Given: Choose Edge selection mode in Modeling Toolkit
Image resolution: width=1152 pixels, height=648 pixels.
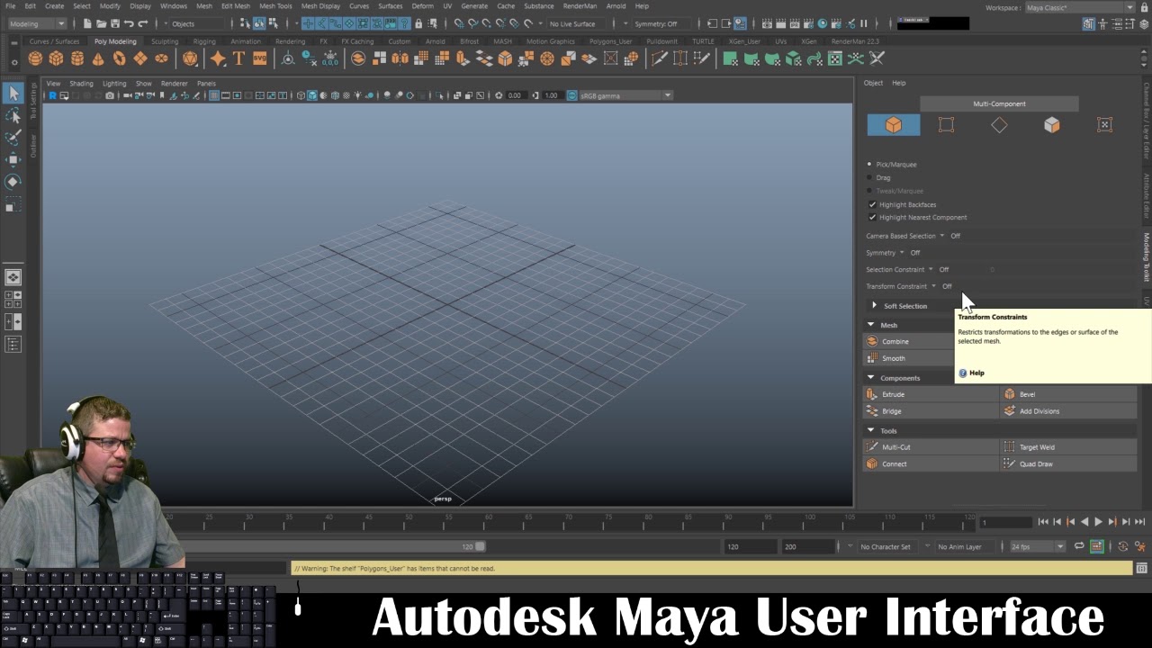Looking at the screenshot, I should [999, 125].
